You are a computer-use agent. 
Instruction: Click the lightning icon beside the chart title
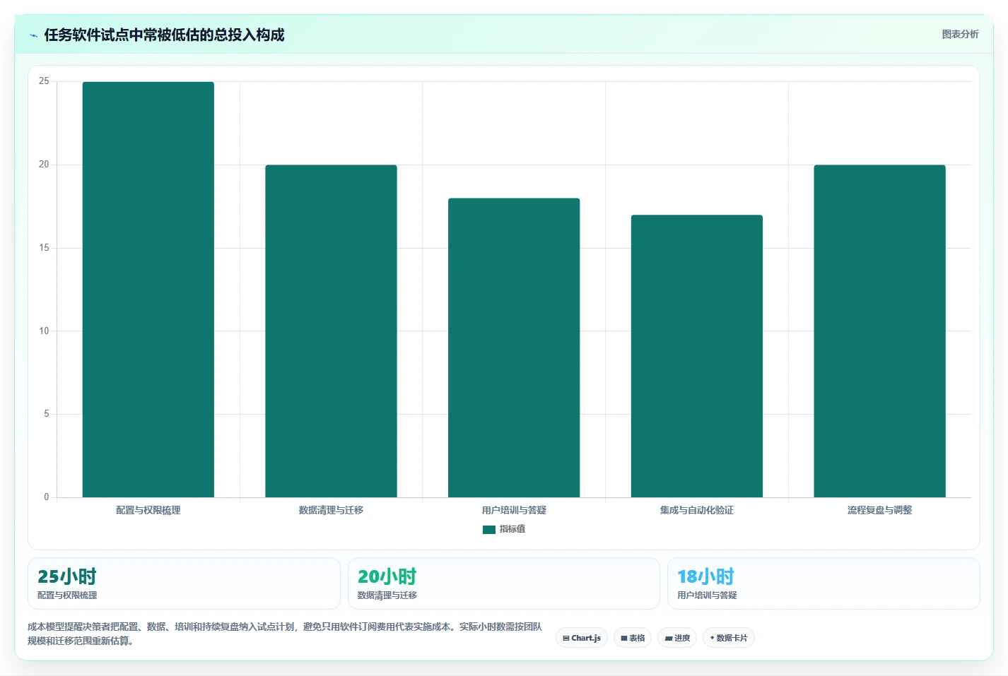coord(33,35)
